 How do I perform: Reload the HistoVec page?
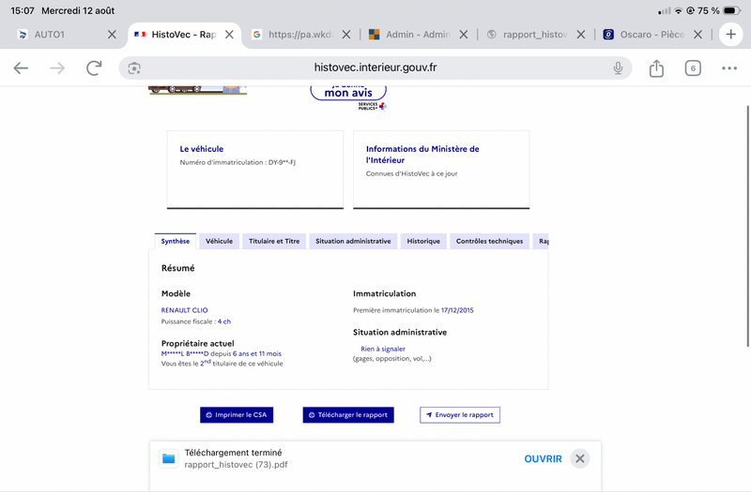point(95,68)
